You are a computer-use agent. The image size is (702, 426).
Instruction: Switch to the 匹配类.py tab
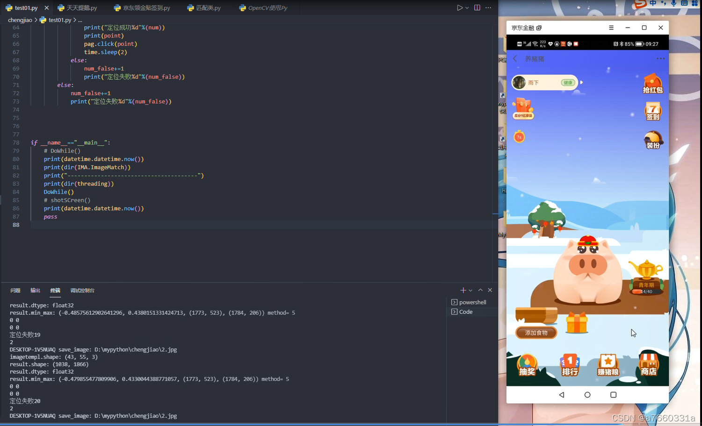pyautogui.click(x=204, y=8)
